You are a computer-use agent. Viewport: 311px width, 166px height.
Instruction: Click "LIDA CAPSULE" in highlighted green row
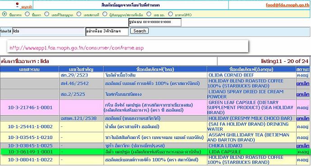(x=225, y=152)
